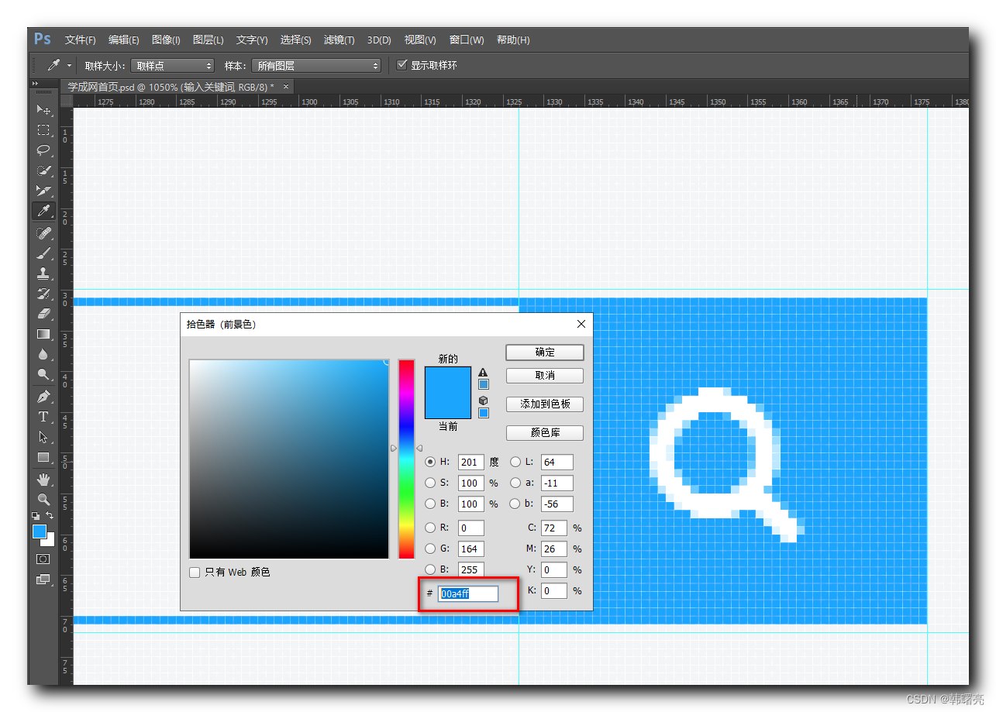Click the G value field showing 164
The height and width of the screenshot is (712, 996).
click(x=470, y=549)
